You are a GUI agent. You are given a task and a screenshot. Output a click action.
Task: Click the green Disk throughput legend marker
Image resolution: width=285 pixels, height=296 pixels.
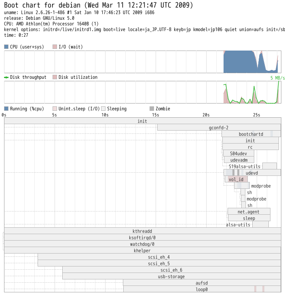pyautogui.click(x=6, y=77)
